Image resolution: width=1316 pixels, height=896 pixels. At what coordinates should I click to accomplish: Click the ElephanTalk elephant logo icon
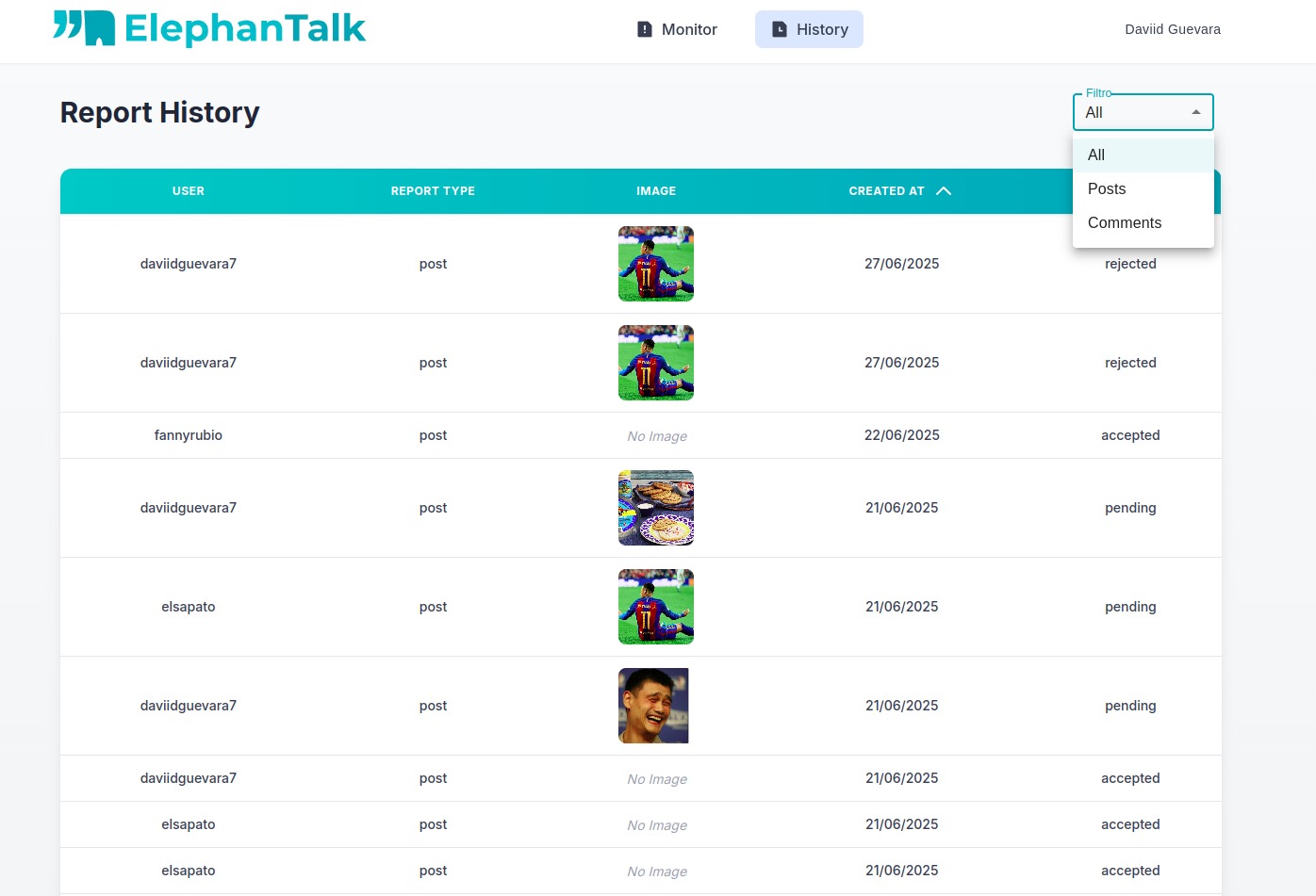pos(85,28)
